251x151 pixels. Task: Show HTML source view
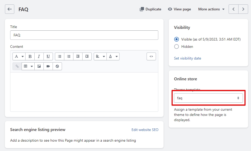point(151,56)
